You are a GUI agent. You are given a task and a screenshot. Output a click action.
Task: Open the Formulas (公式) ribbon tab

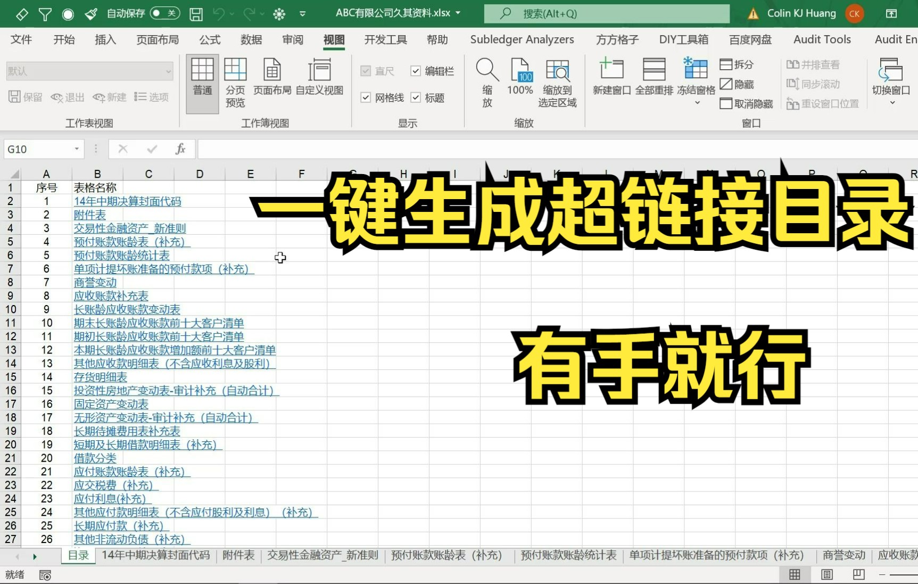point(210,39)
